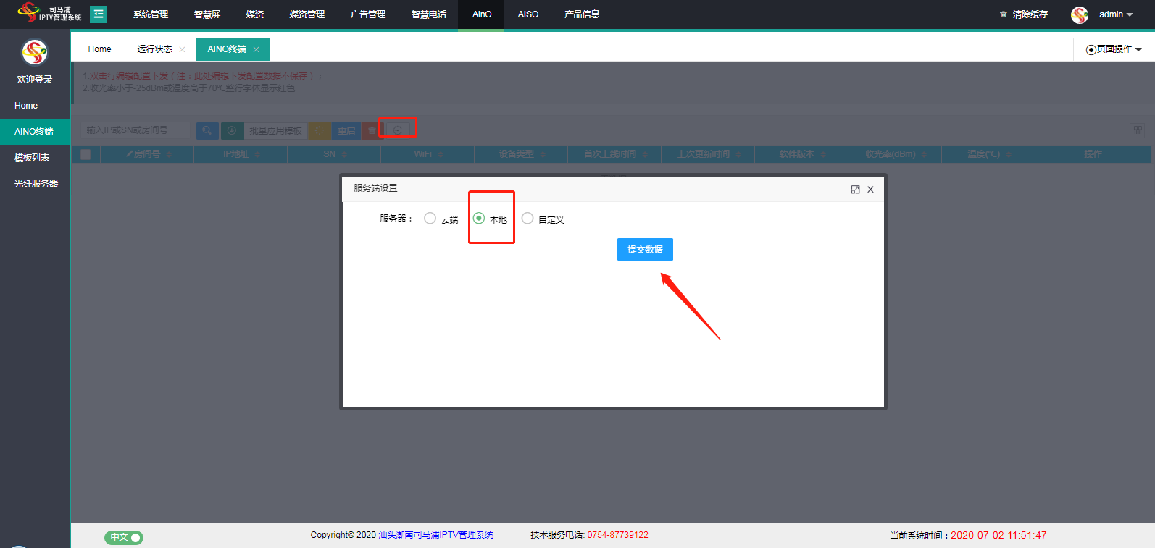
Task: Click the IP/SN/room number search field
Action: (136, 130)
